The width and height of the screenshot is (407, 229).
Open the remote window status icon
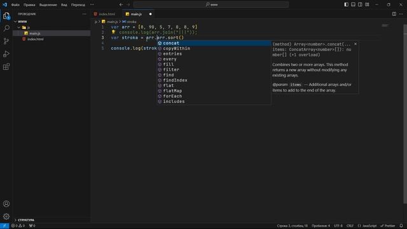click(x=4, y=226)
